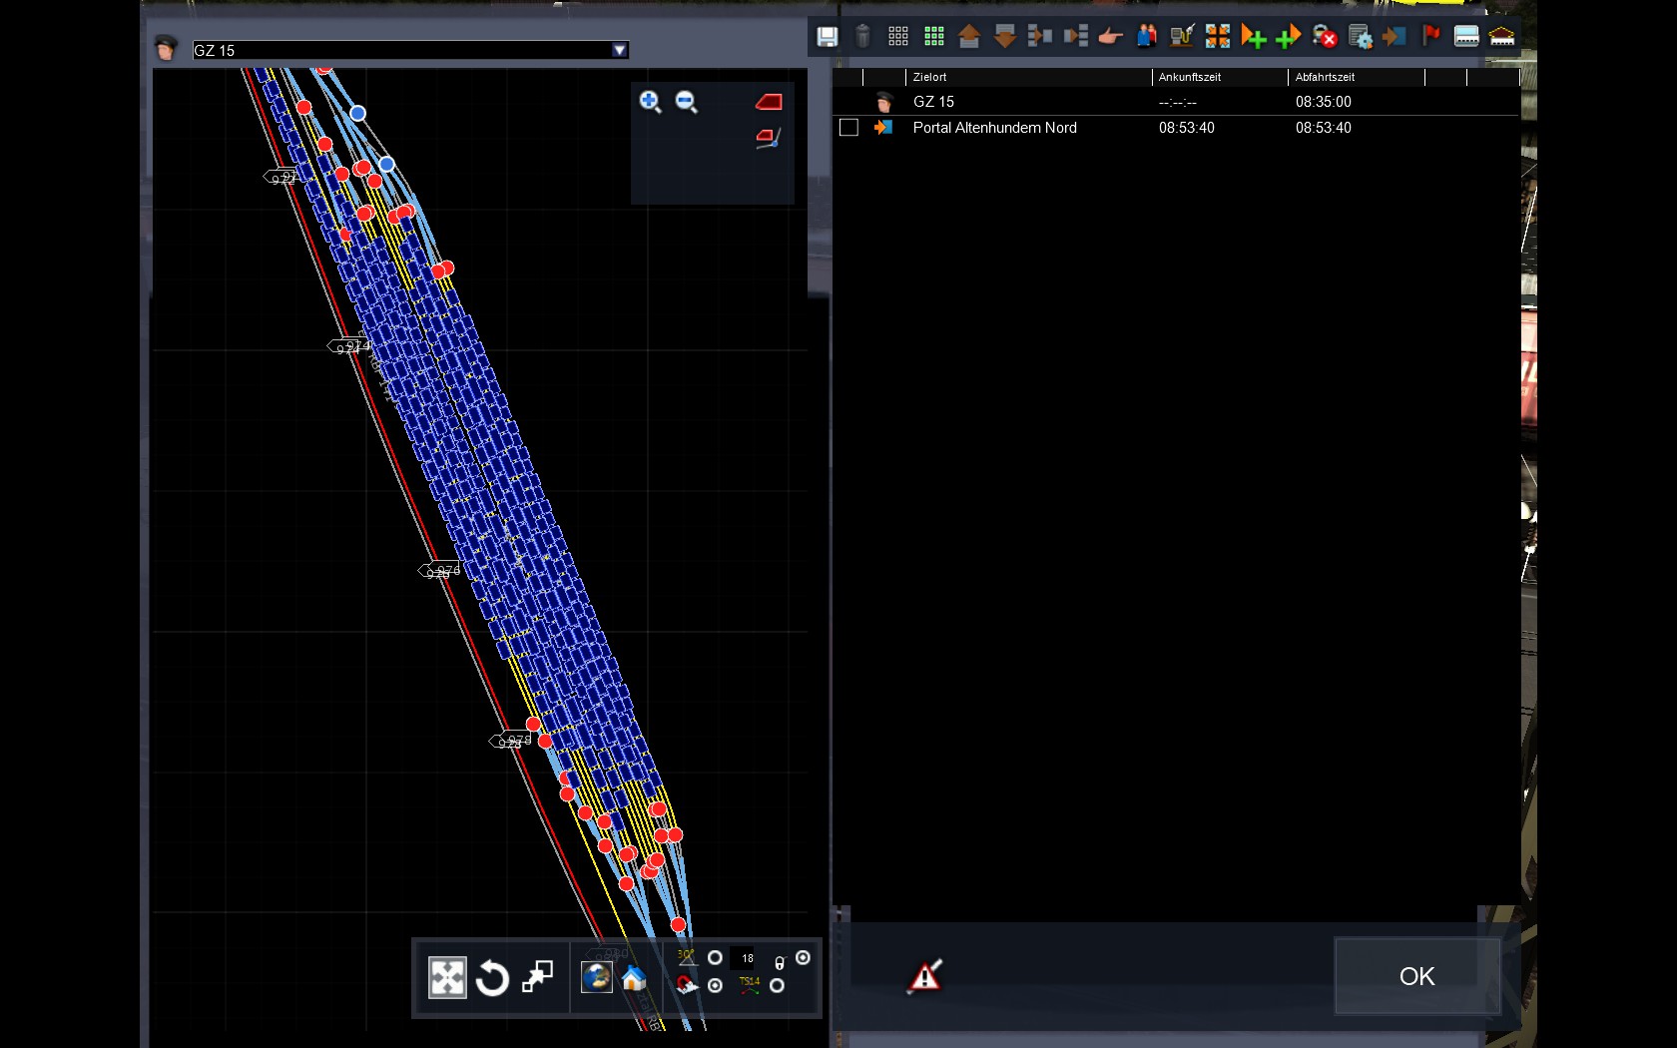
Task: Toggle the TS14 track option radio button
Action: pos(777,986)
